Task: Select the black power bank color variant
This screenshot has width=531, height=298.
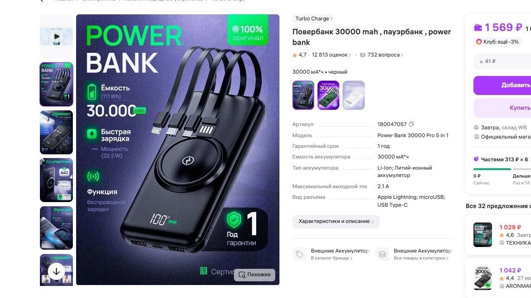Action: (303, 95)
